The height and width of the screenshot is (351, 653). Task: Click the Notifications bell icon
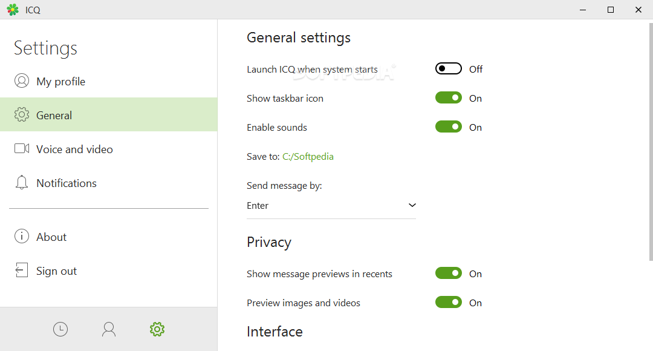click(22, 183)
